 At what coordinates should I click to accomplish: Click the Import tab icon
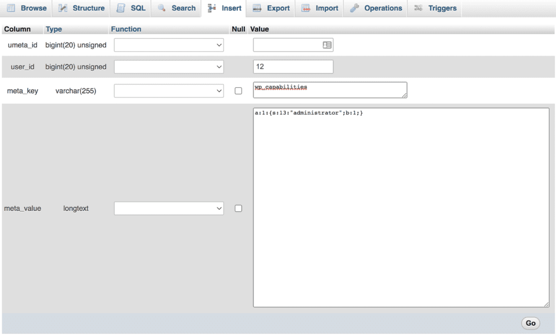tap(306, 8)
